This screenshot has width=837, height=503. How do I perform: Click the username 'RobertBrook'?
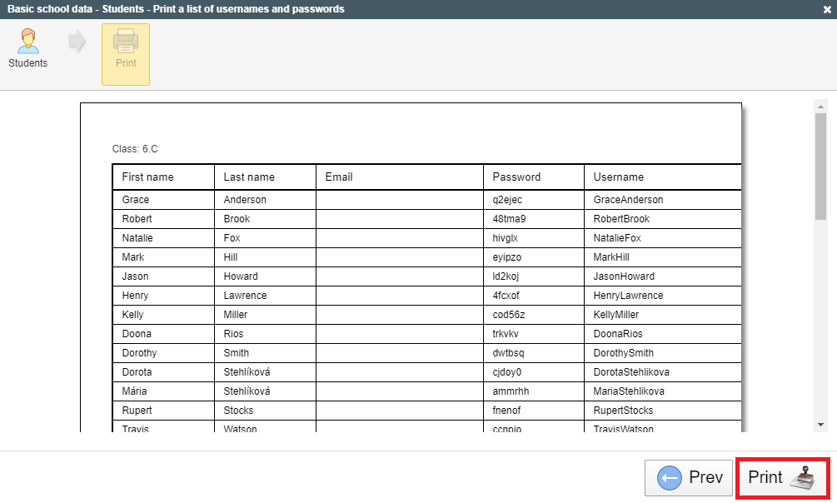(x=622, y=219)
